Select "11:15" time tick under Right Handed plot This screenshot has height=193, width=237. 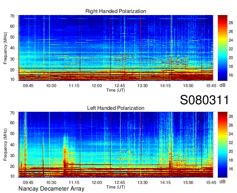pos(74,86)
